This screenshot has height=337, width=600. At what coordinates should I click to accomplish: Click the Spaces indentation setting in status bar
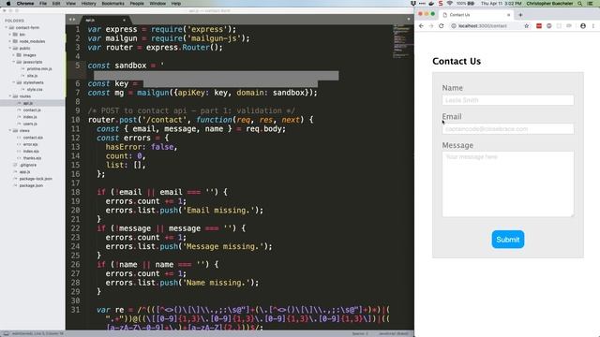pos(360,333)
